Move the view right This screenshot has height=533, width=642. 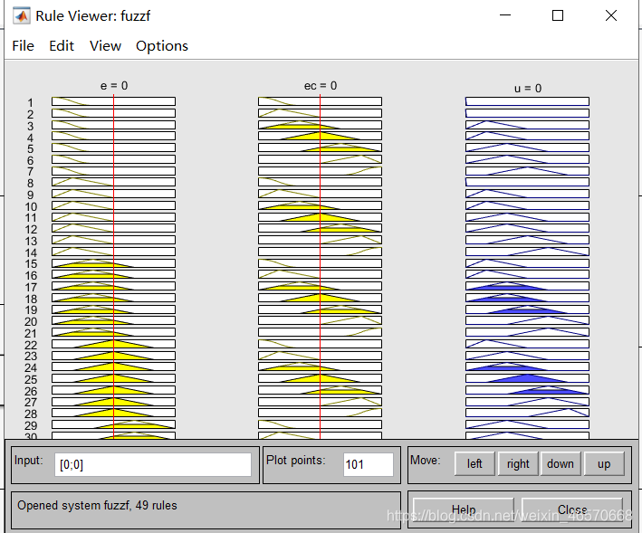[518, 464]
